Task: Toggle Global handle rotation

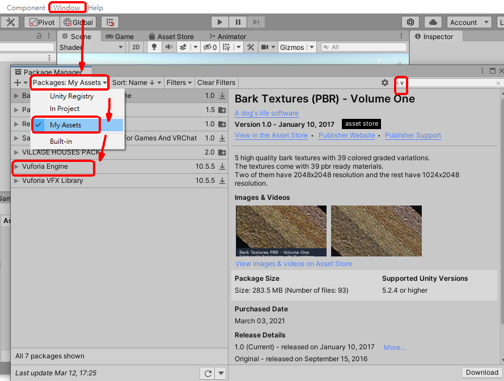Action: tap(78, 22)
